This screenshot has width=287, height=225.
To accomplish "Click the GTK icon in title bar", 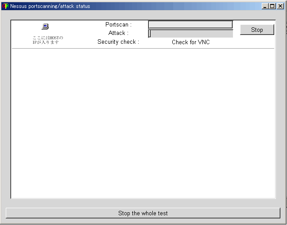I will [5, 6].
